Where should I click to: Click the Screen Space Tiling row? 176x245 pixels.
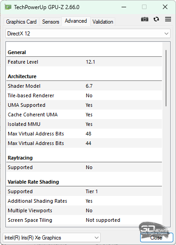coord(84,220)
